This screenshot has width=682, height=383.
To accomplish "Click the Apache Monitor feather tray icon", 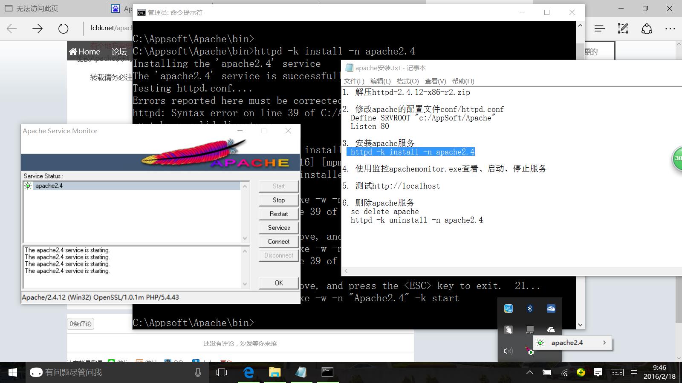I will pyautogui.click(x=529, y=351).
